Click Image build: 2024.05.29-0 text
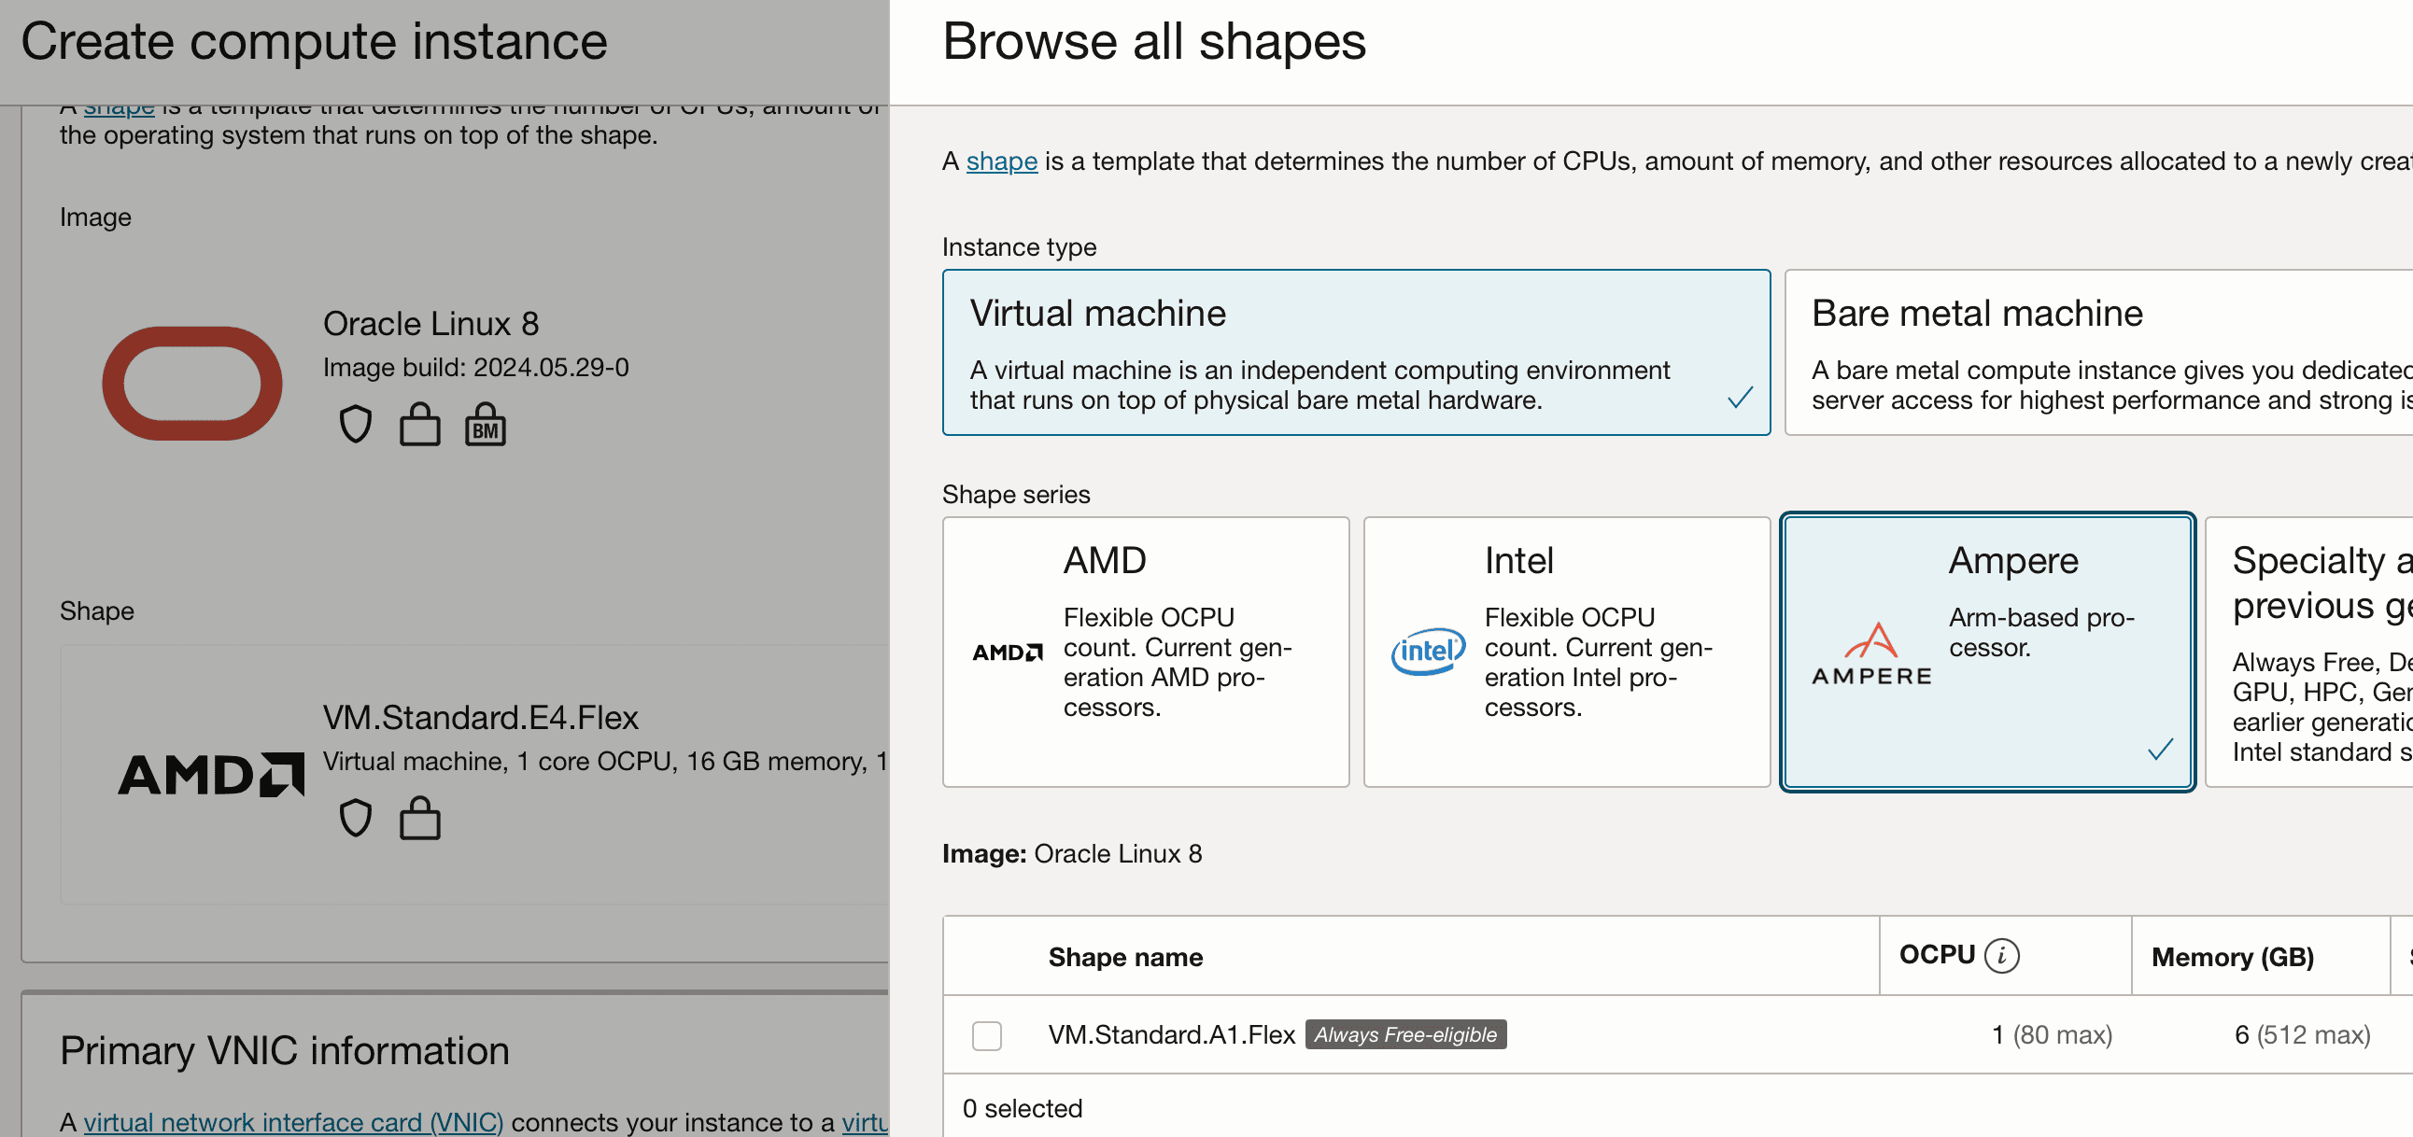The image size is (2413, 1137). click(x=476, y=367)
